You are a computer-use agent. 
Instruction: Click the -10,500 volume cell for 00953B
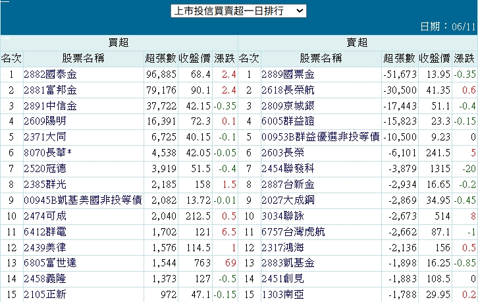400,136
